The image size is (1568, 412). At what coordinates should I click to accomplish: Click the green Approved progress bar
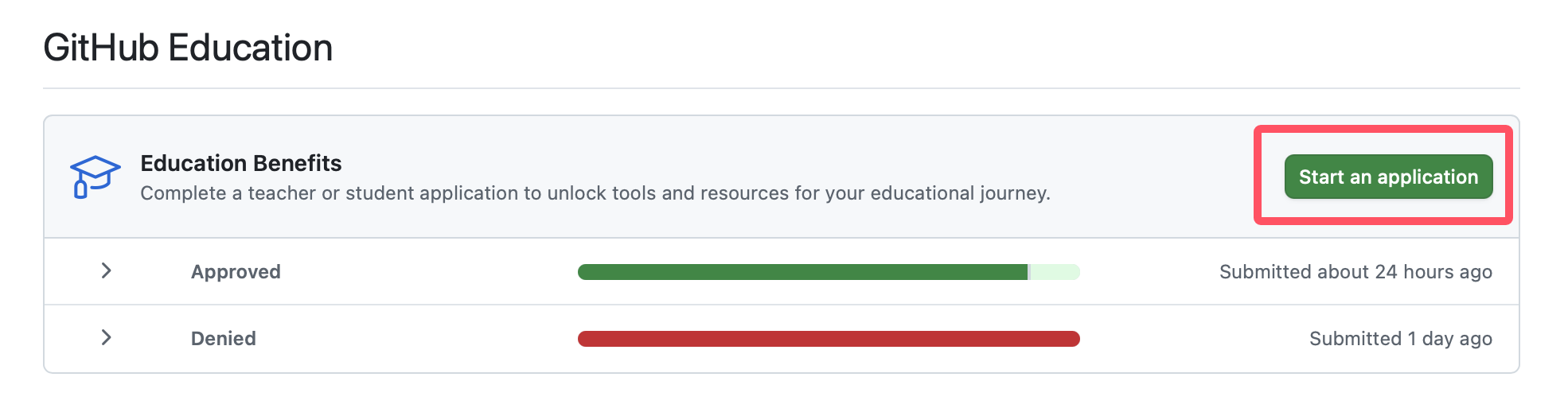[802, 272]
